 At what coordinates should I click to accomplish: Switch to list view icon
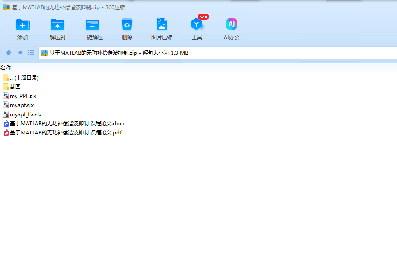coord(31,53)
